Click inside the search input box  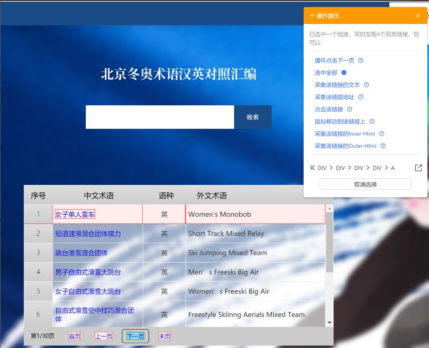(x=160, y=117)
